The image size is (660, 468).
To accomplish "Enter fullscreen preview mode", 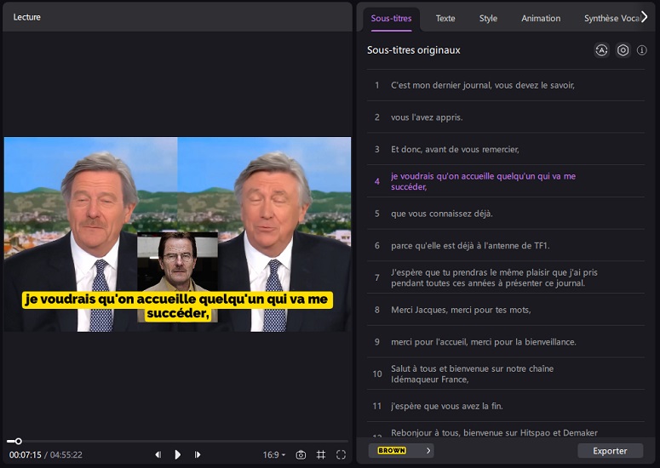I will click(x=341, y=454).
